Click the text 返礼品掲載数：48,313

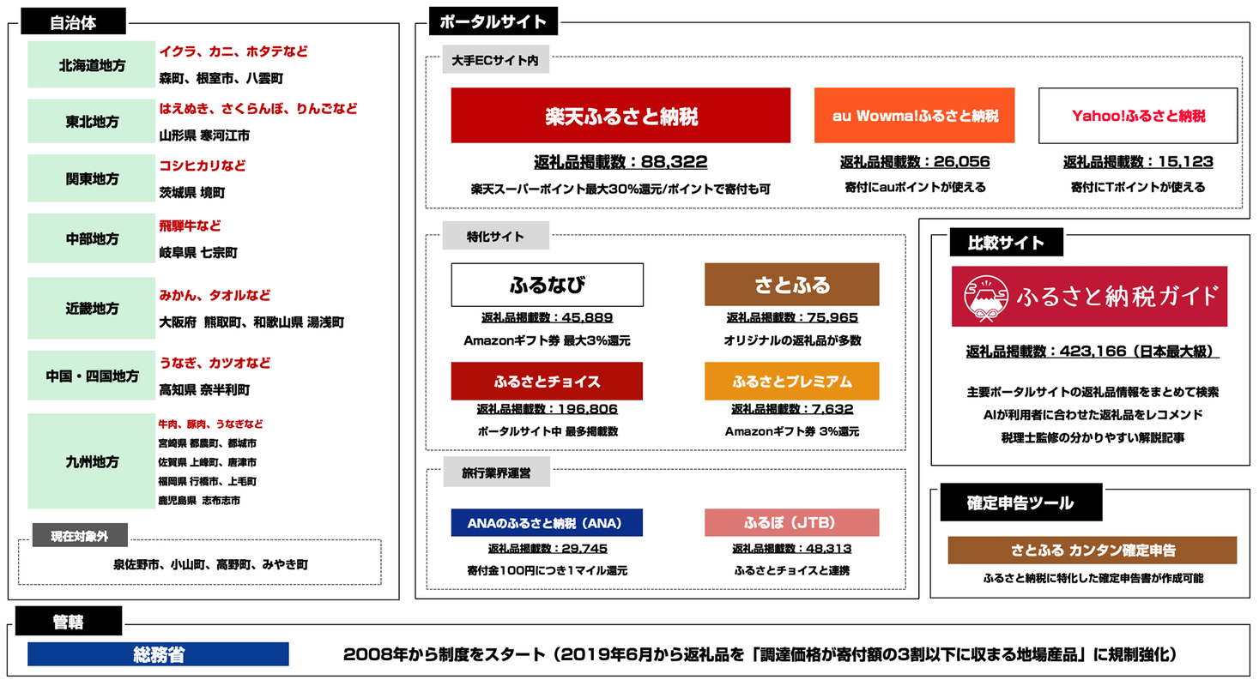coord(792,549)
